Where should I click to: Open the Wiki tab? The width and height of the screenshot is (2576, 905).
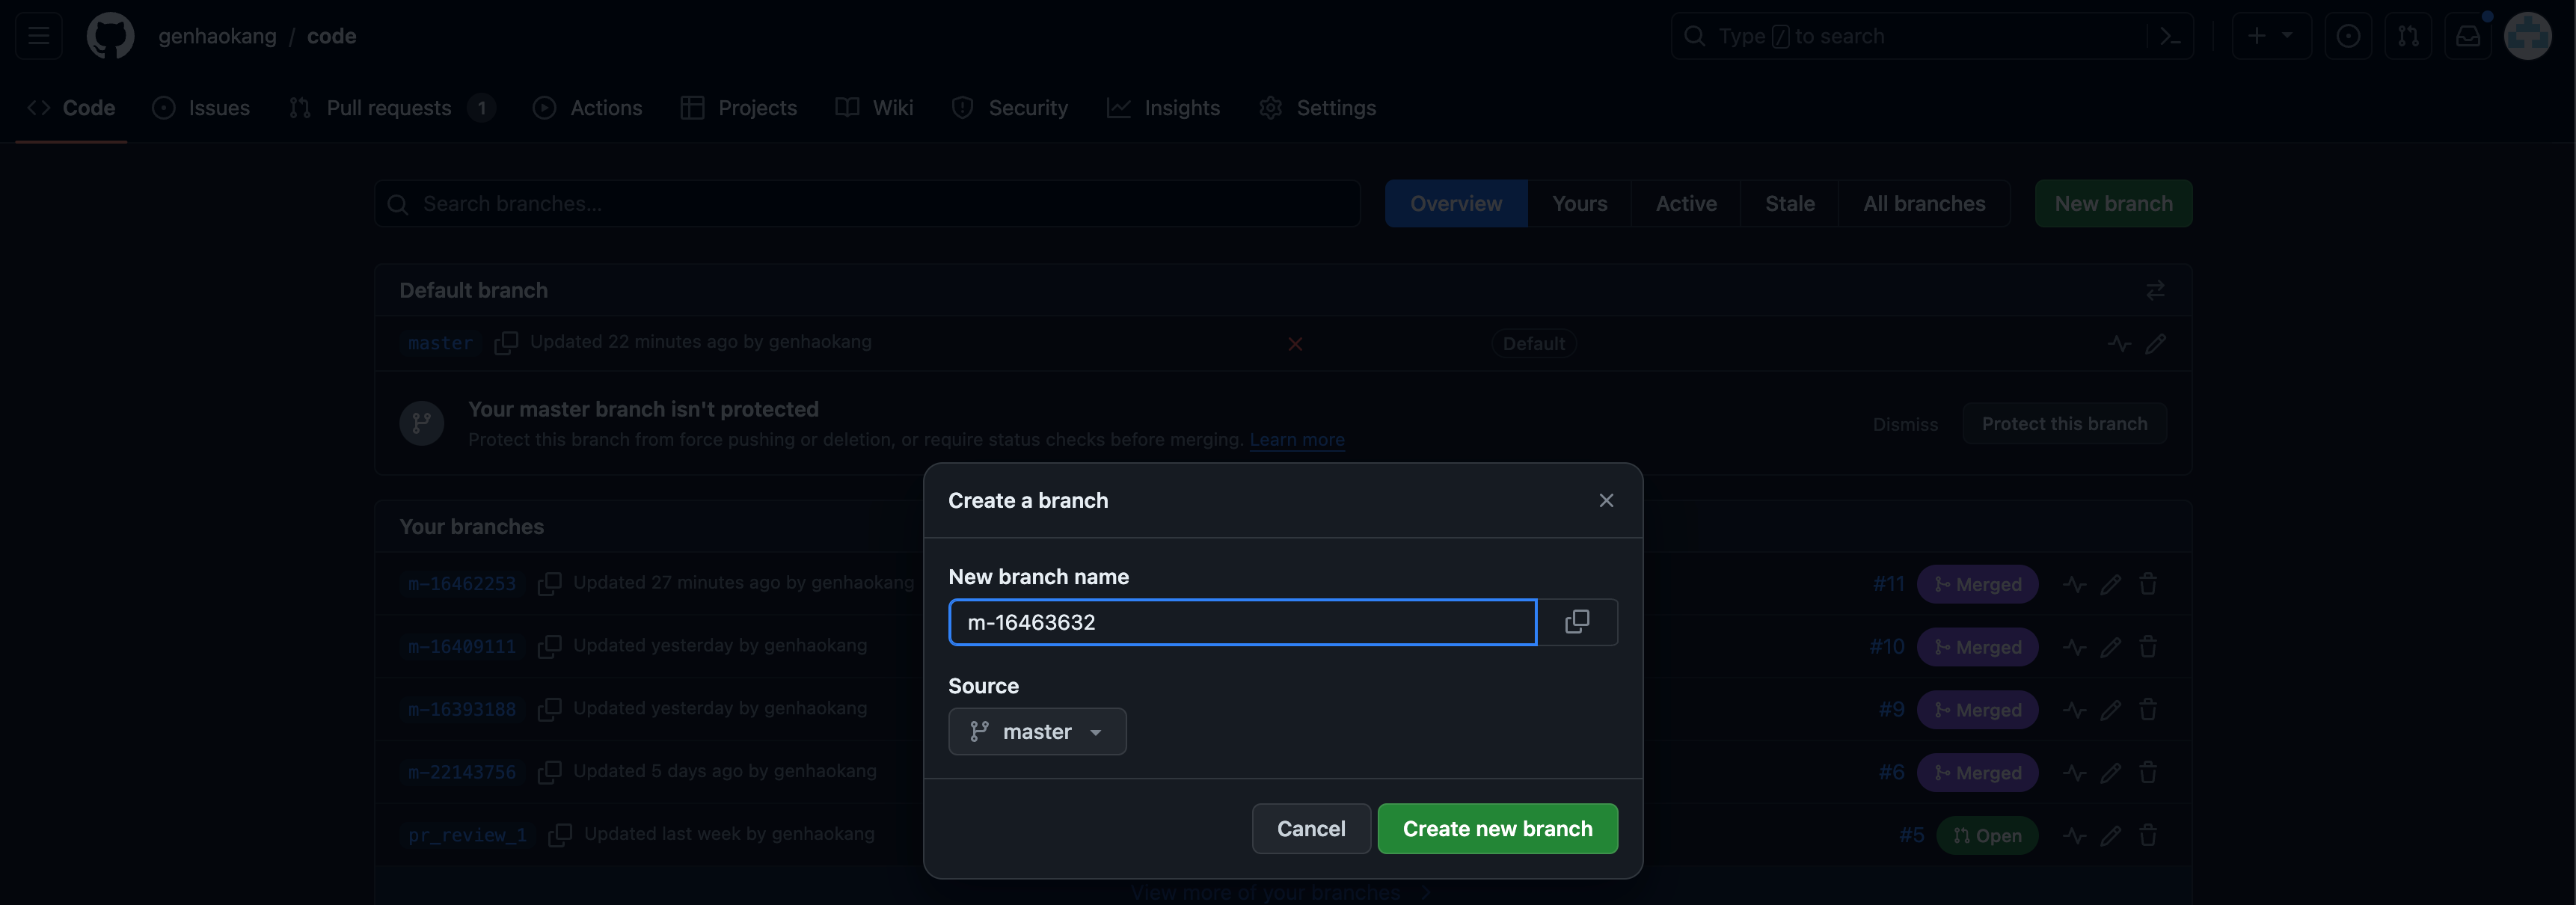click(x=874, y=108)
